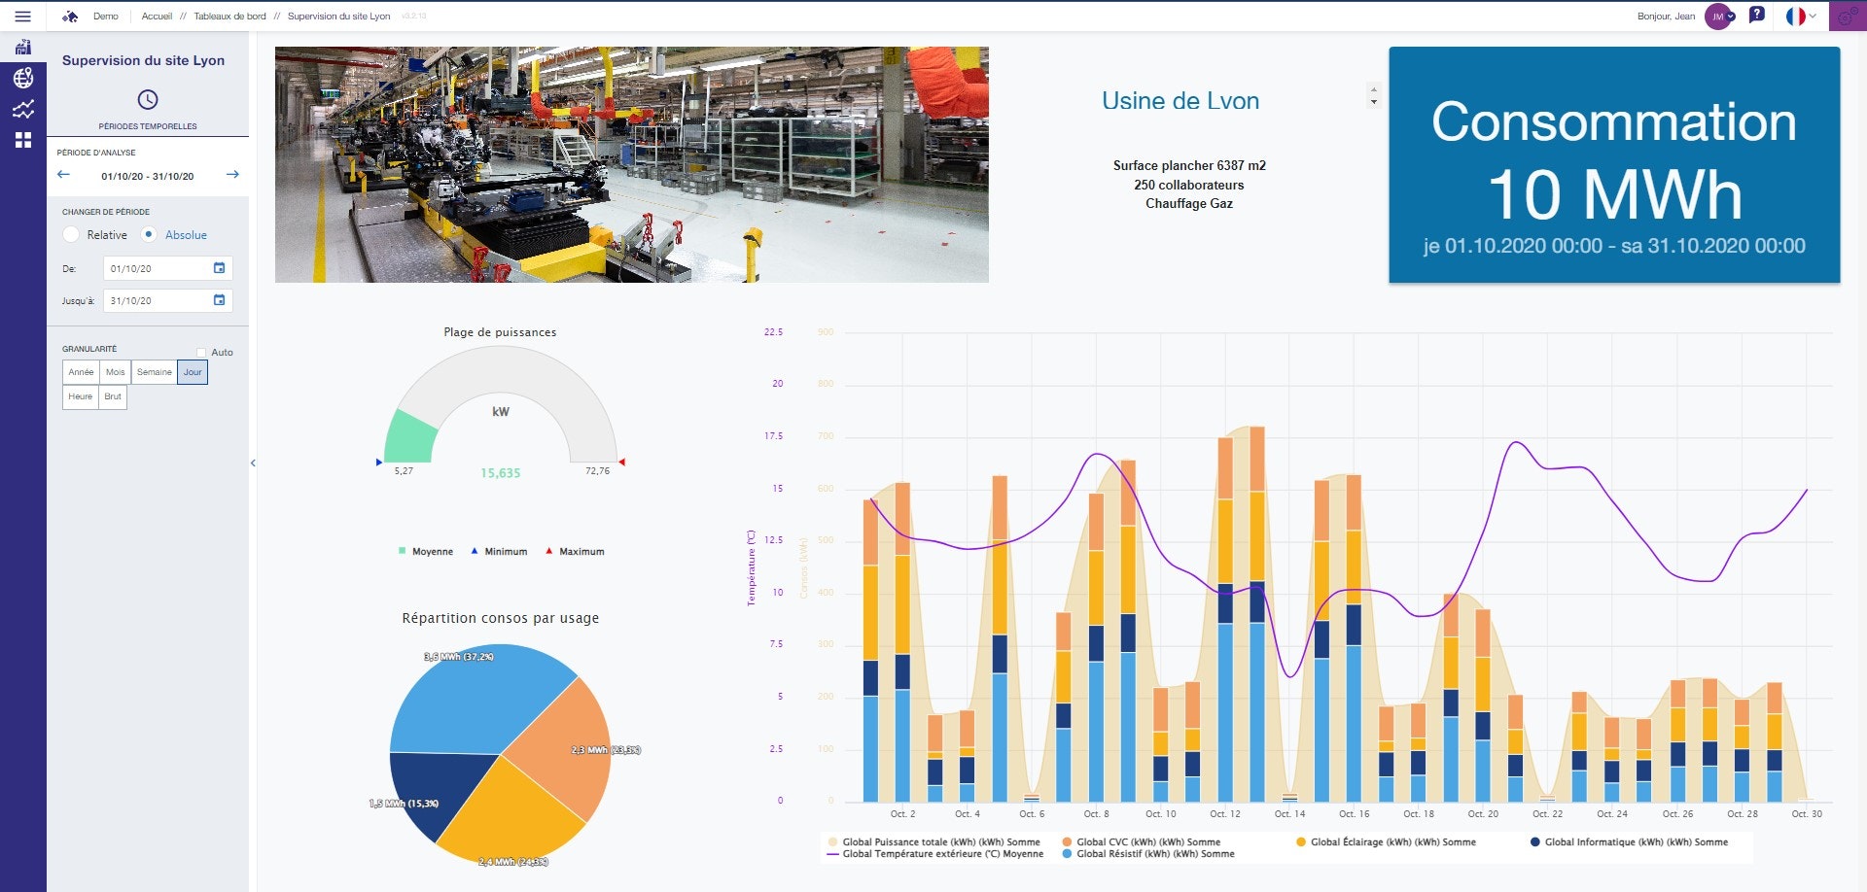Viewport: 1867px width, 892px height.
Task: Click the JM user avatar
Action: (1717, 17)
